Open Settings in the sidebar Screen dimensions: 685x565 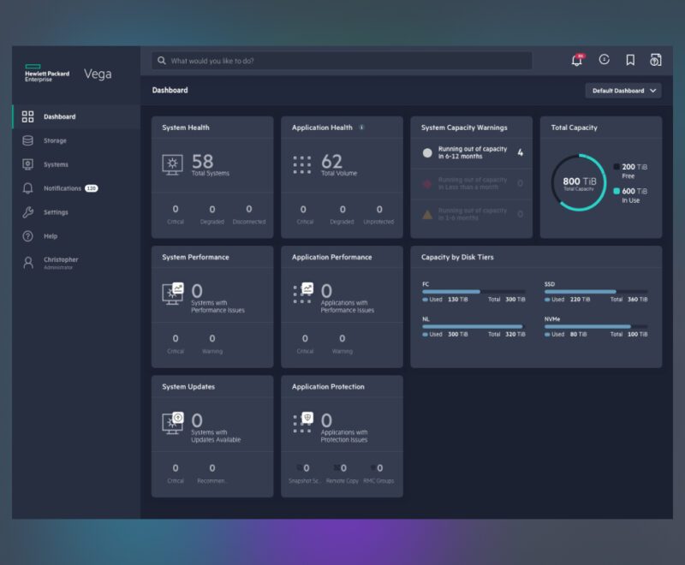[76, 212]
